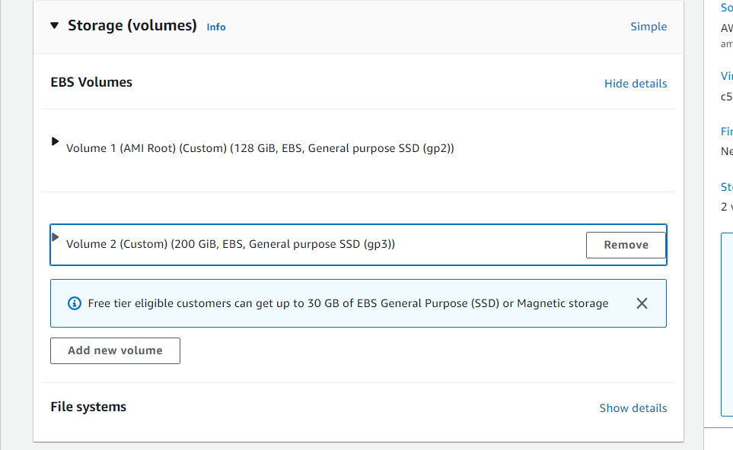The width and height of the screenshot is (733, 450).
Task: Collapse the Storage (volumes) section triangle
Action: coord(54,26)
